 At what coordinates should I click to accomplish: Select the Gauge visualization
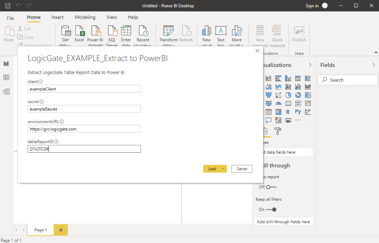[278, 103]
